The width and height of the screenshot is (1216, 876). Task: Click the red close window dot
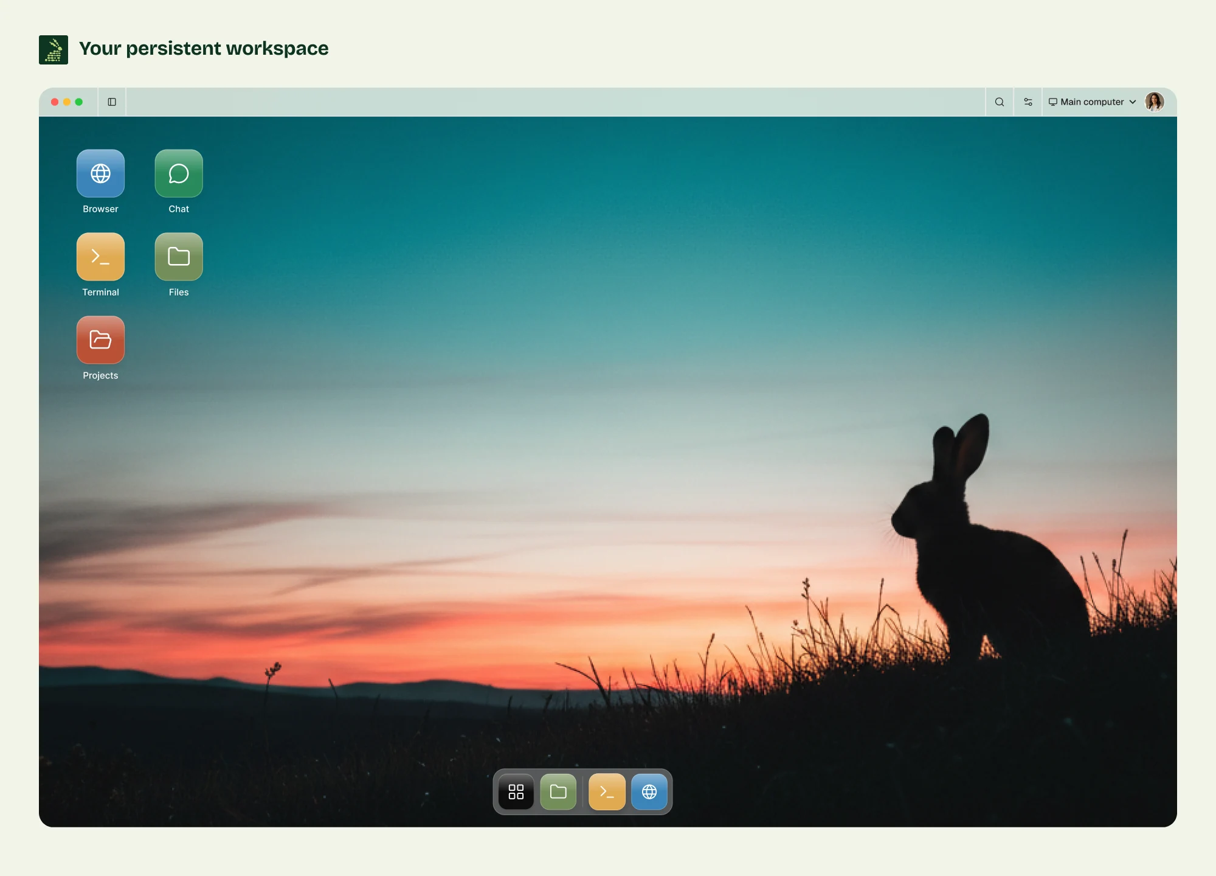pos(55,102)
